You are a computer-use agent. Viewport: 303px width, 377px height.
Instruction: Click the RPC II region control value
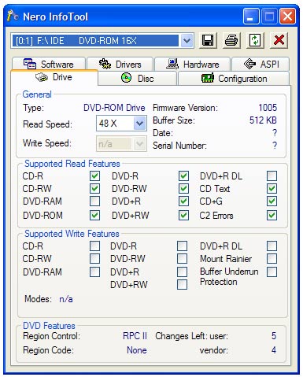[135, 336]
